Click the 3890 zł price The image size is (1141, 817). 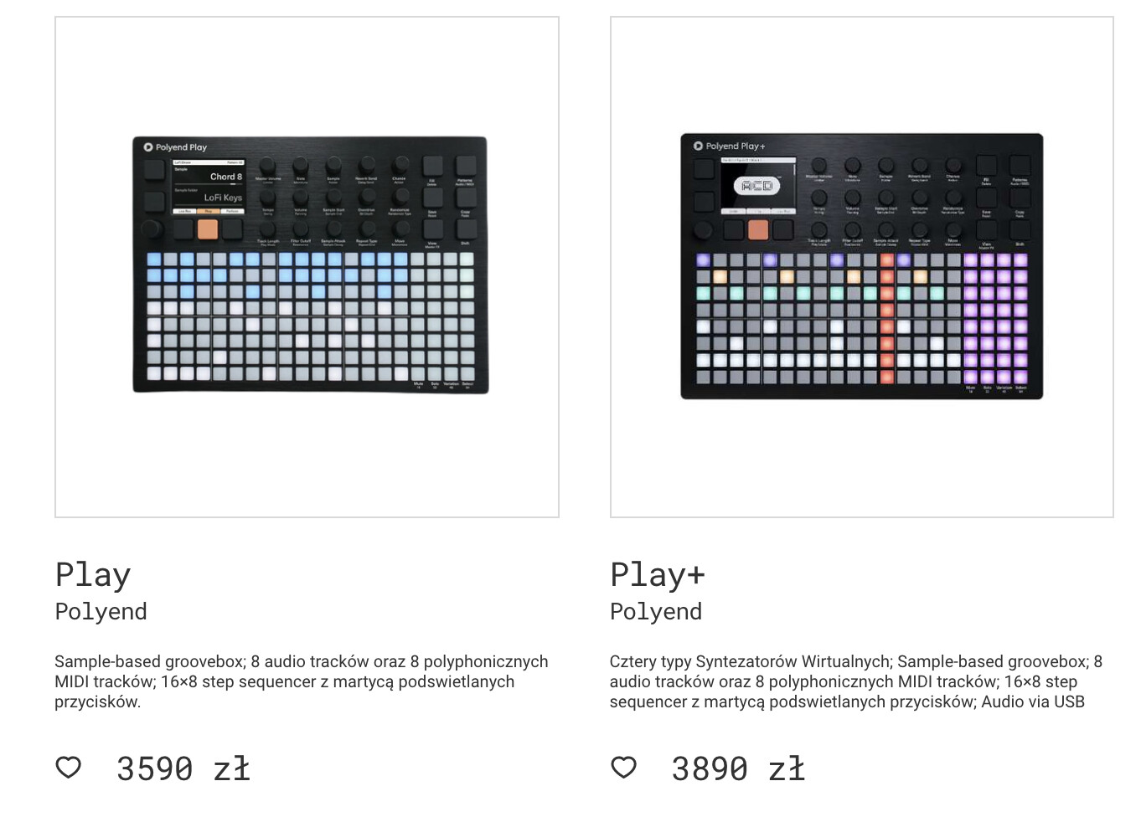[738, 768]
